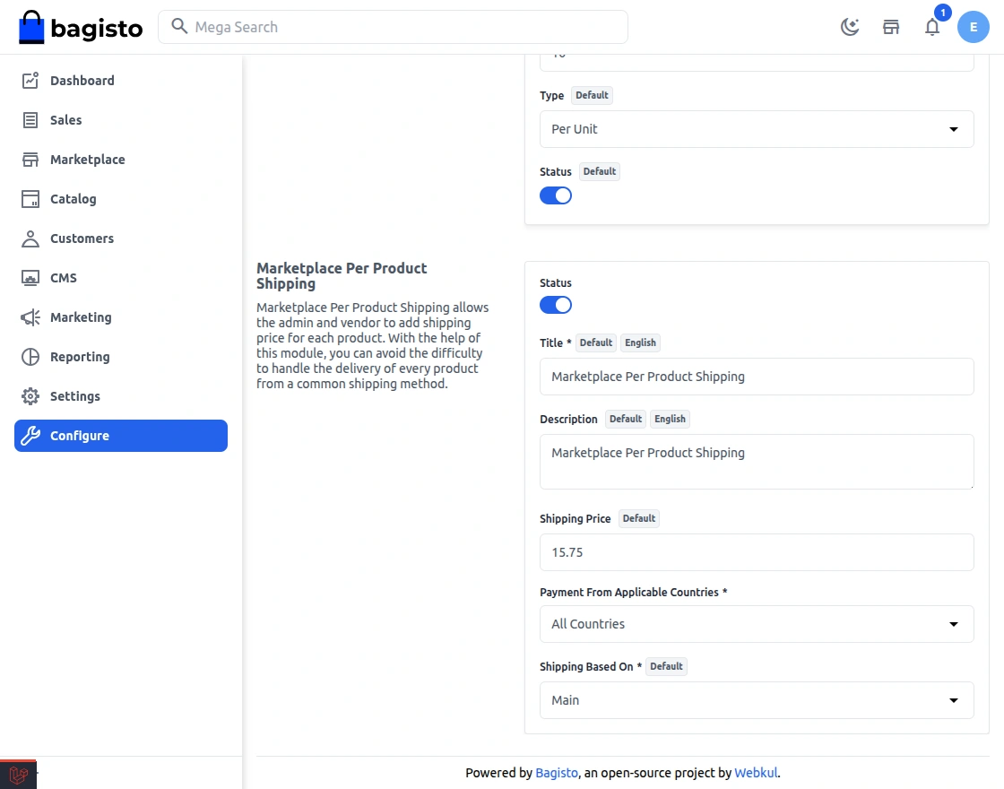Click the Shipping Price field

[757, 552]
